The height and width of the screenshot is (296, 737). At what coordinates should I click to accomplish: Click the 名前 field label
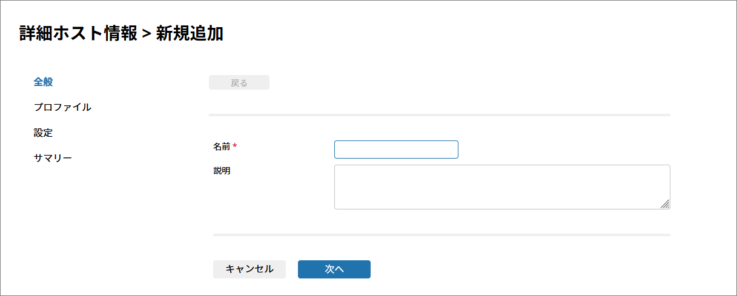tap(222, 146)
